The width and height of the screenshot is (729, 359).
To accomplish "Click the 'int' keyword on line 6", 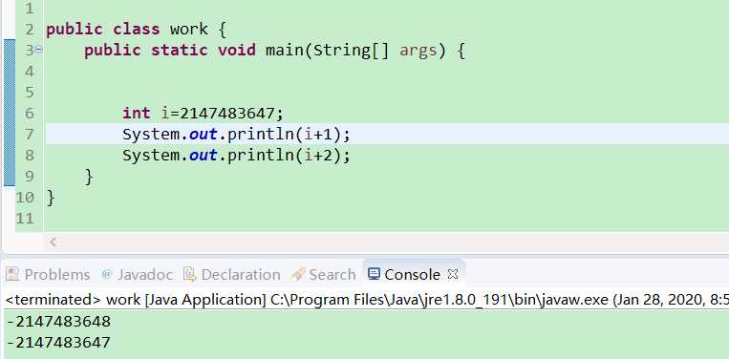I will tap(137, 113).
